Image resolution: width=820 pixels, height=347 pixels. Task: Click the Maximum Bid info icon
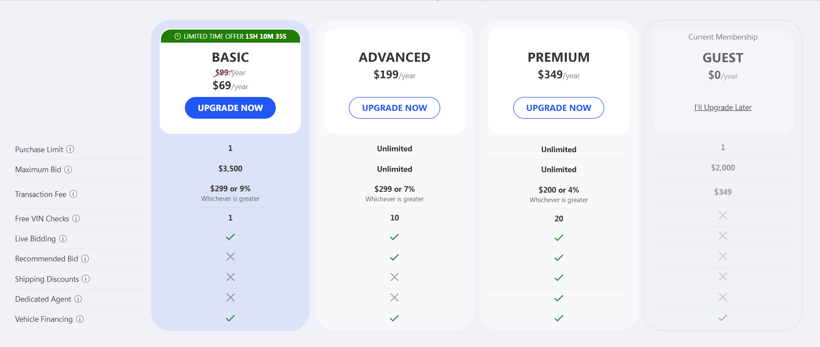(x=68, y=170)
